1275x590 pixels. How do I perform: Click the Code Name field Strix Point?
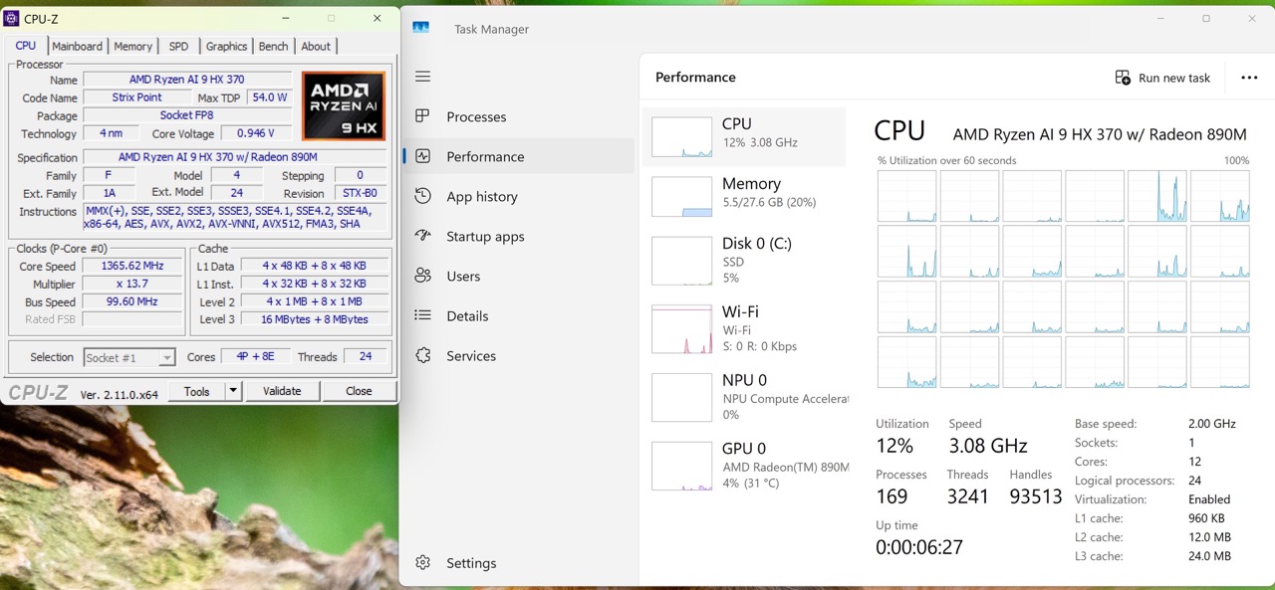137,98
